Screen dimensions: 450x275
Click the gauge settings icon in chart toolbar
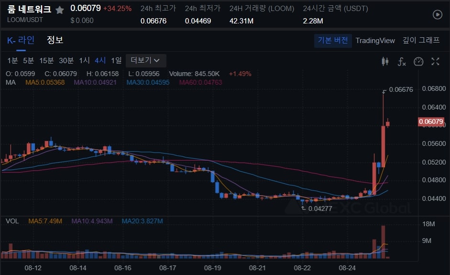(418, 61)
